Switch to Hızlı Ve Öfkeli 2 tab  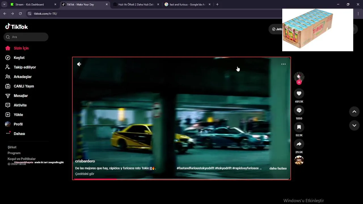point(136,5)
